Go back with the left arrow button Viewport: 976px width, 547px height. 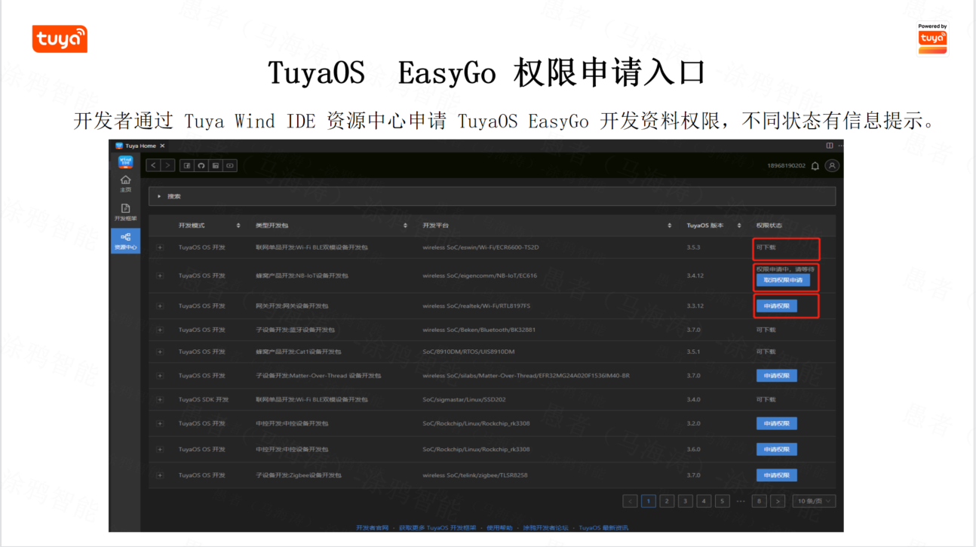click(x=153, y=165)
